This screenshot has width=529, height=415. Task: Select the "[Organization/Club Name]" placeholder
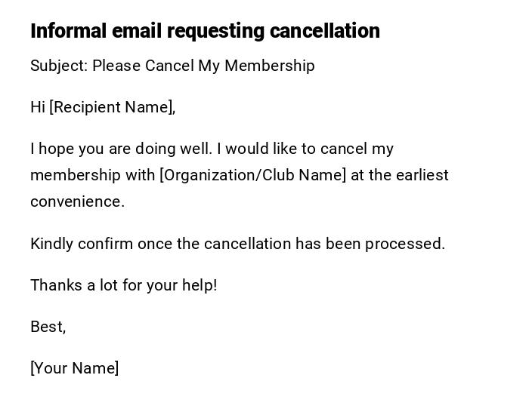pyautogui.click(x=252, y=175)
